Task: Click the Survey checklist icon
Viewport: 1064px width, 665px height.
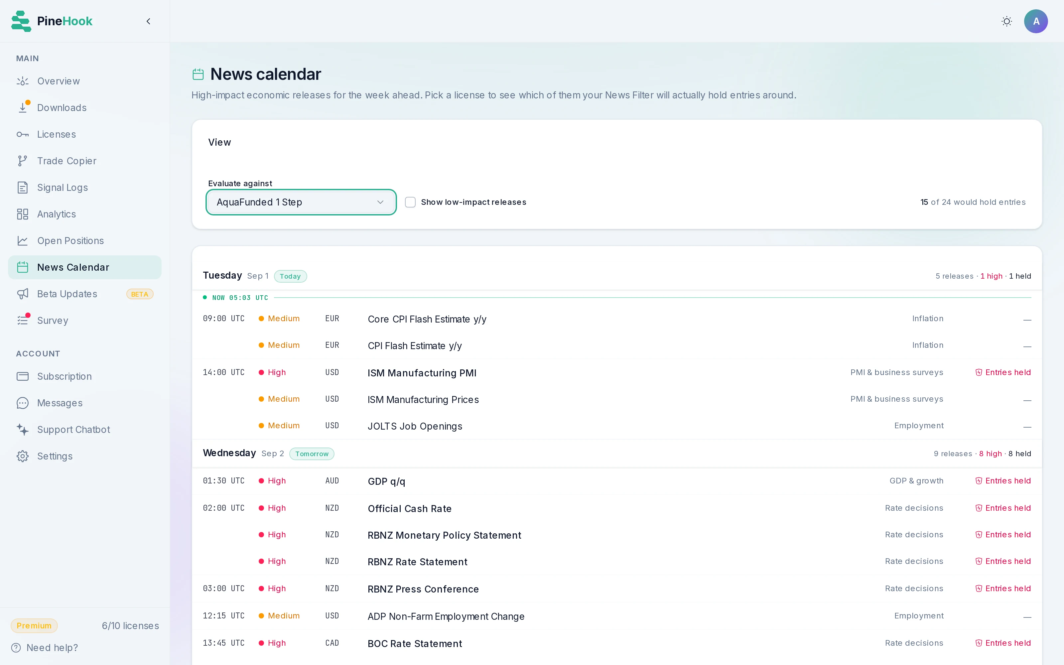Action: pos(22,321)
